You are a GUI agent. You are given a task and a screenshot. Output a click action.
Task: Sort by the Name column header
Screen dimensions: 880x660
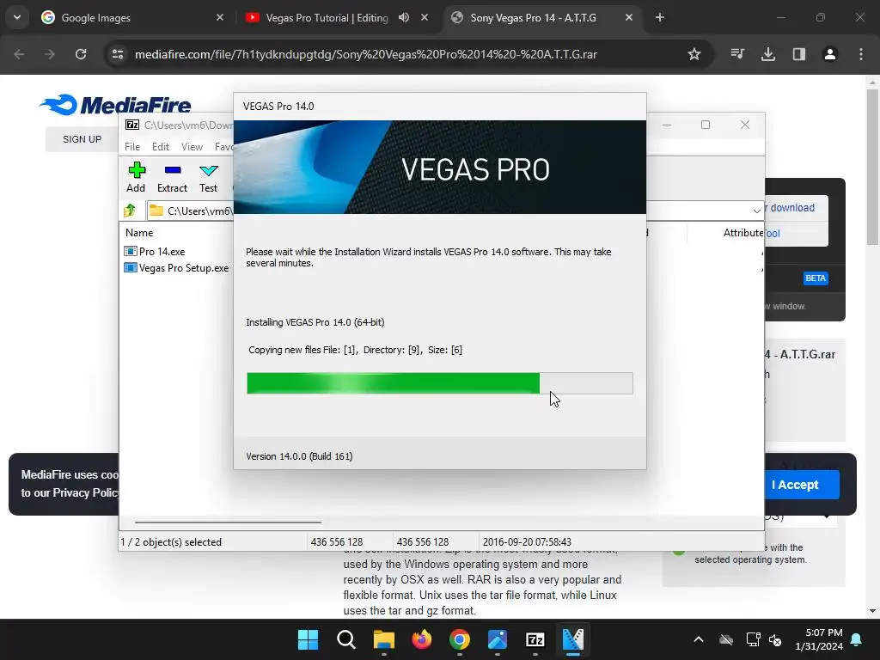(x=139, y=232)
